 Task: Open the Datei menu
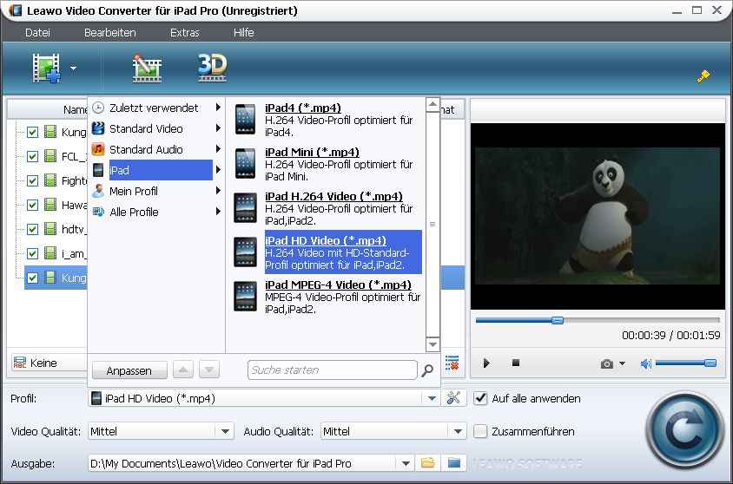tap(37, 33)
